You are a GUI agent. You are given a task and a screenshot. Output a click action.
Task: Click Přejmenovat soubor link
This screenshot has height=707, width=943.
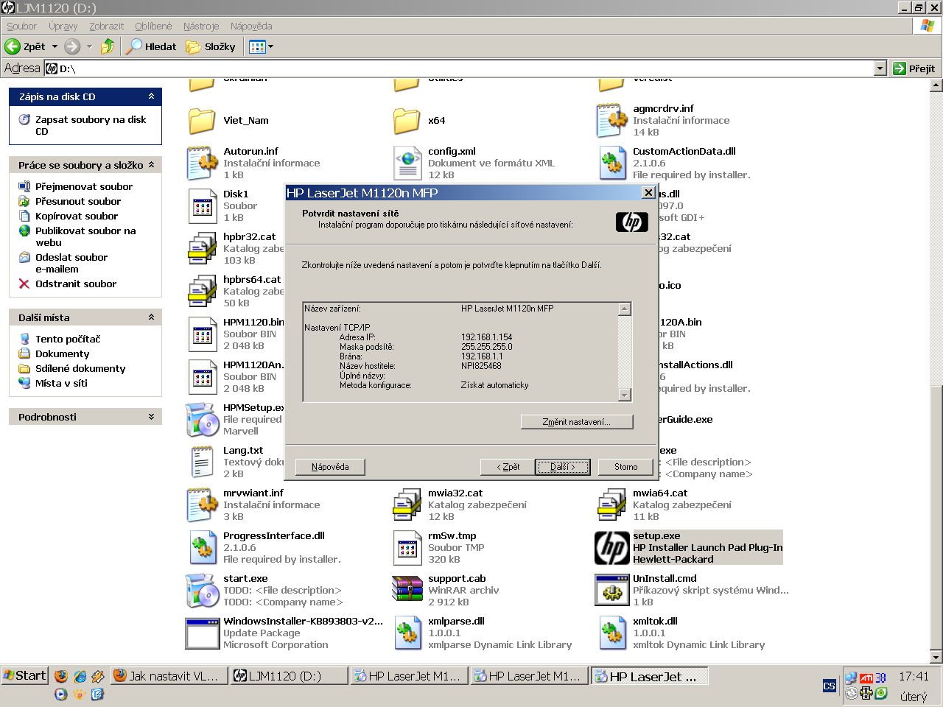(x=84, y=186)
